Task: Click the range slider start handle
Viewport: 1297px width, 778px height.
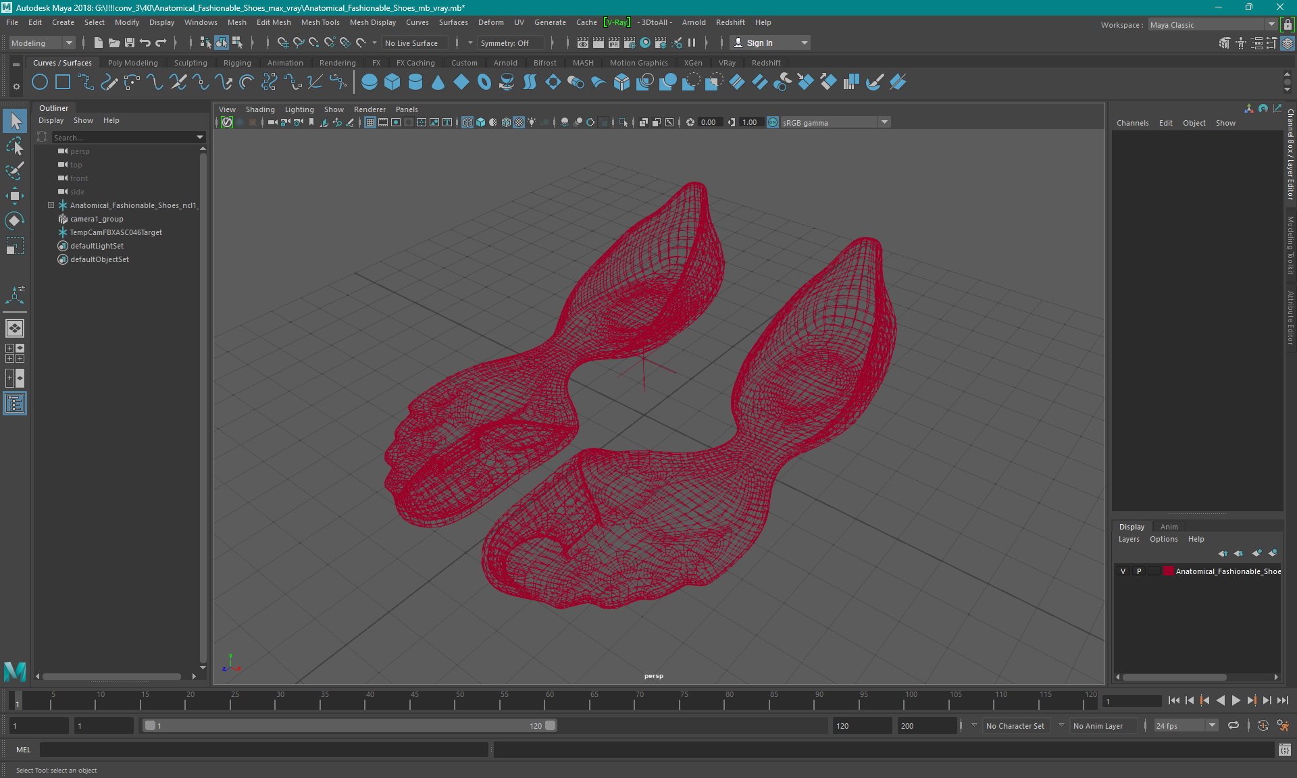Action: 150,725
